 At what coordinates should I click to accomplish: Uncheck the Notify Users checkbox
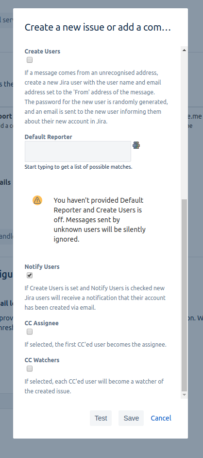30,275
